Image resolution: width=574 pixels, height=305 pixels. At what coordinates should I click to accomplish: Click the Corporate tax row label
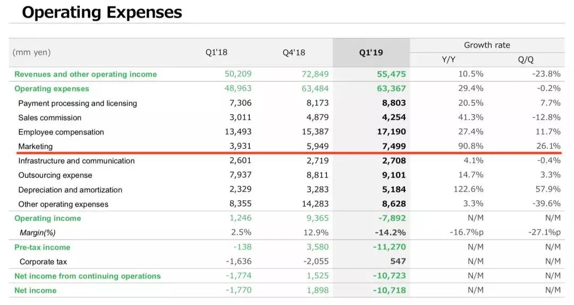click(x=43, y=261)
